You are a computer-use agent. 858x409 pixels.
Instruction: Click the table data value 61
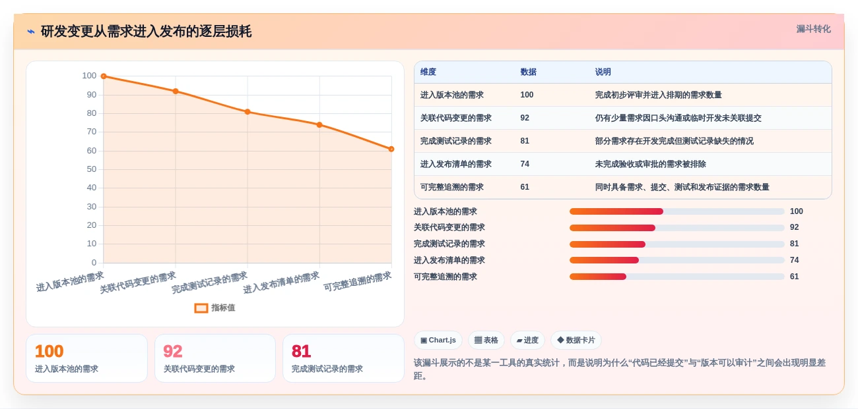pos(525,187)
